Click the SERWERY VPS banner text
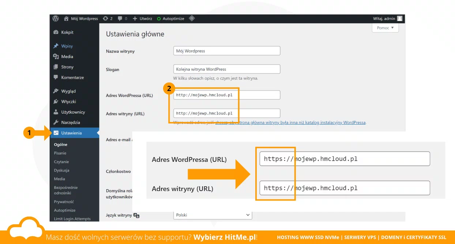Image resolution: width=455 pixels, height=244 pixels. (x=360, y=237)
